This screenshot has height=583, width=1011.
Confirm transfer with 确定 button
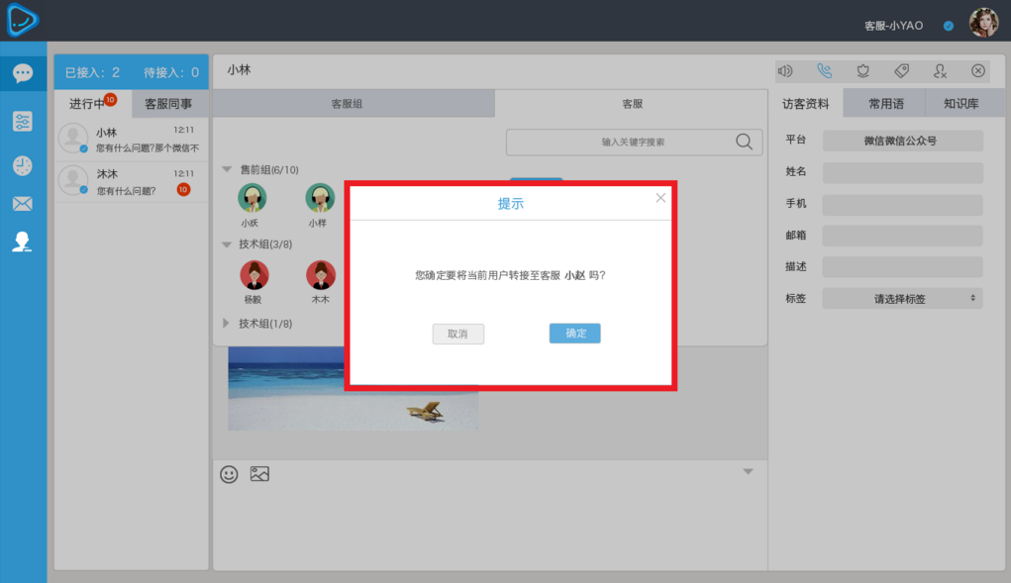click(574, 333)
